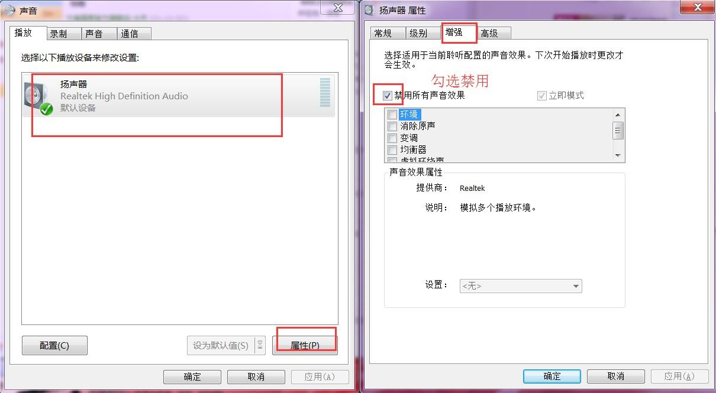The image size is (716, 393).
Task: Enable the 环境 effect checkbox
Action: tap(392, 115)
